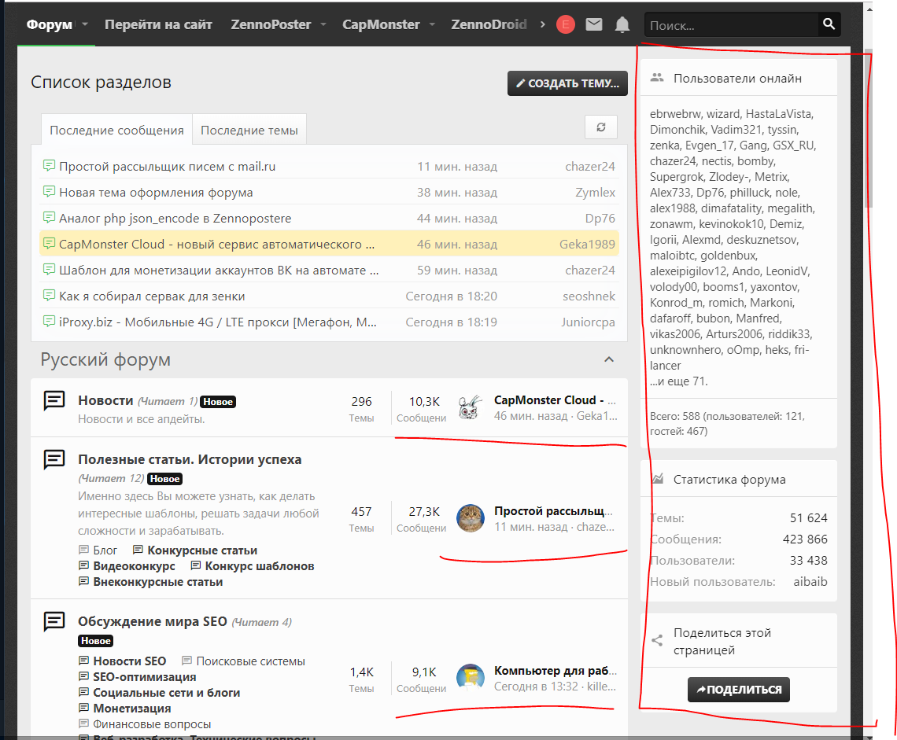Switch to the Последние темы tab
Viewport: 897px width, 740px height.
click(249, 130)
